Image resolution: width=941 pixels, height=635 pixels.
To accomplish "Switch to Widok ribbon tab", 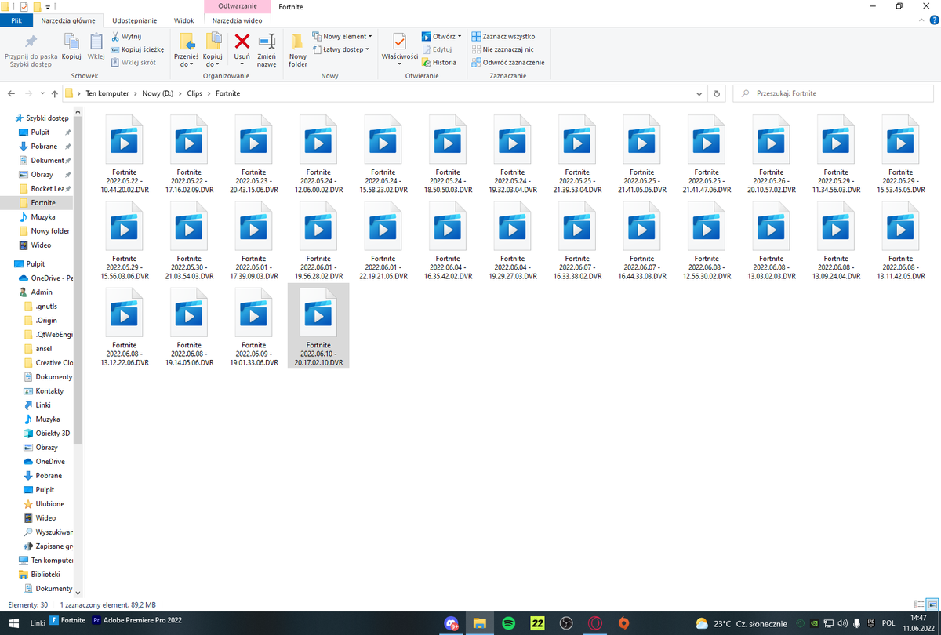I will pyautogui.click(x=183, y=20).
